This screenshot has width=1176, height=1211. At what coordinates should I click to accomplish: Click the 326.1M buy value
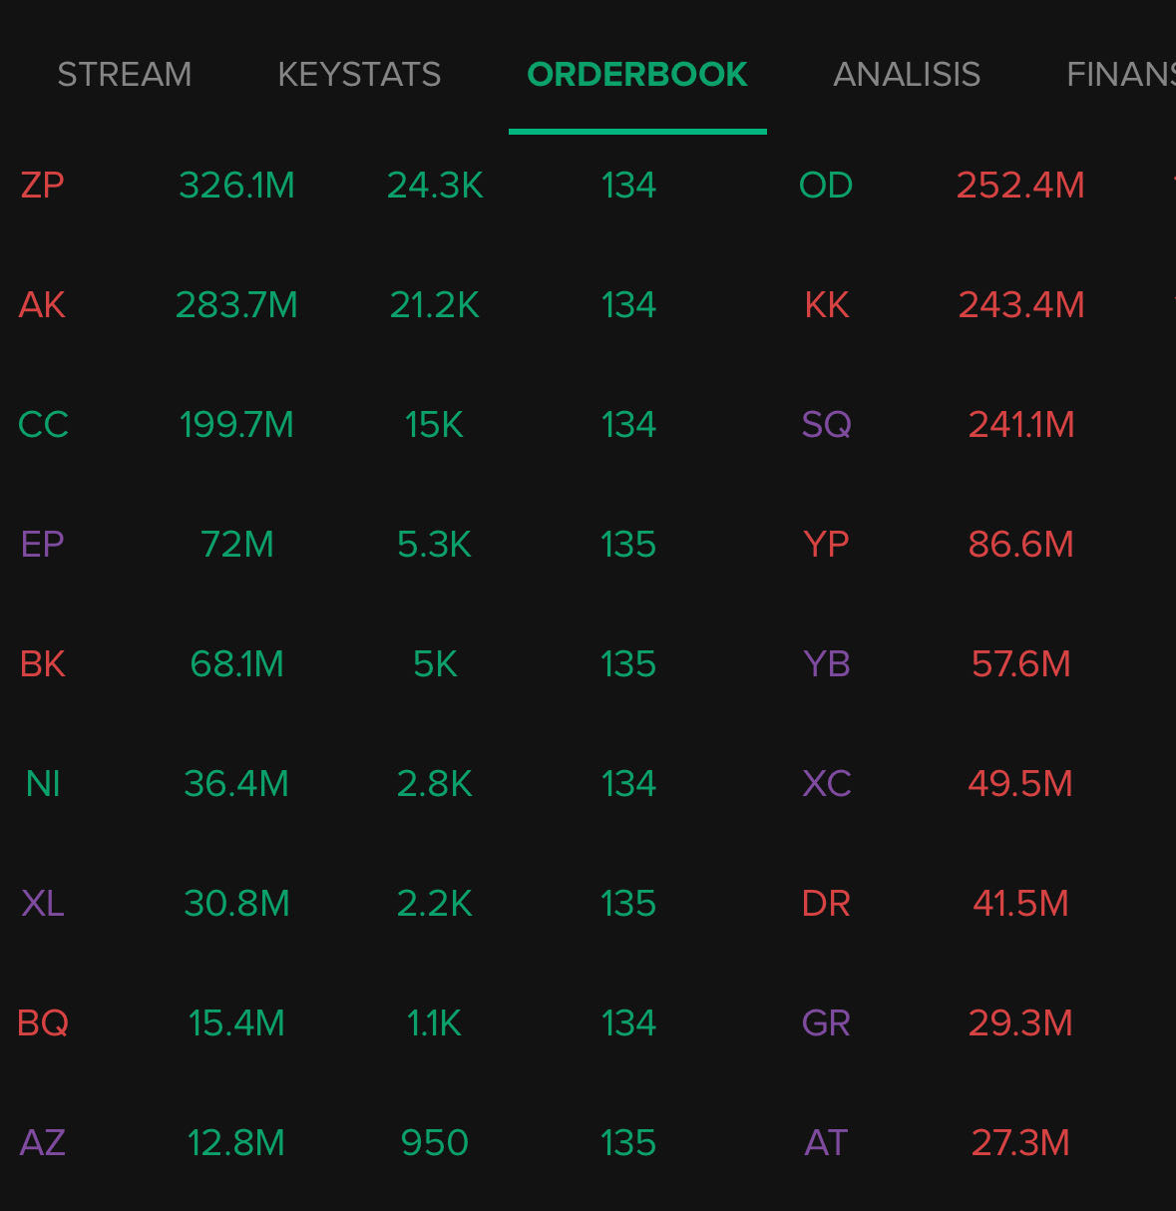point(236,186)
